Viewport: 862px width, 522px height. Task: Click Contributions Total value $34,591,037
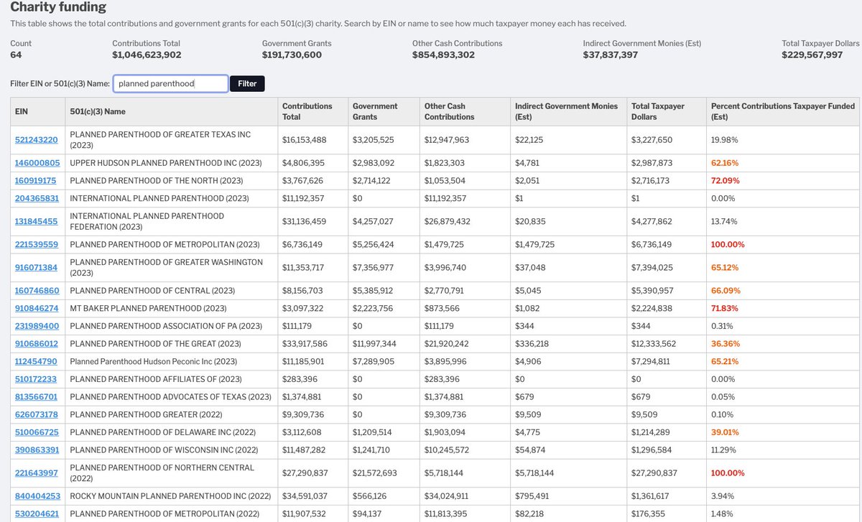coord(305,496)
